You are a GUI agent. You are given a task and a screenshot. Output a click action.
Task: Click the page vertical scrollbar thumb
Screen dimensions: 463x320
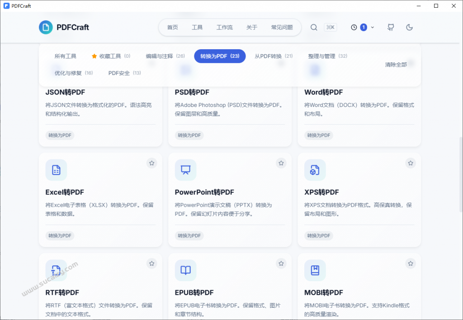(x=461, y=174)
